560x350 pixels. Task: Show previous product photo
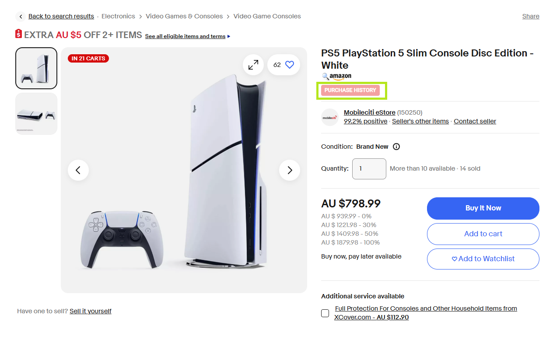tap(78, 170)
